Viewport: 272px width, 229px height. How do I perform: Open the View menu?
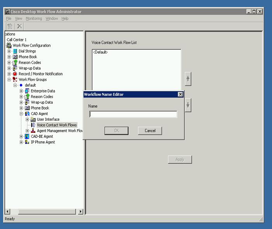tap(19, 18)
